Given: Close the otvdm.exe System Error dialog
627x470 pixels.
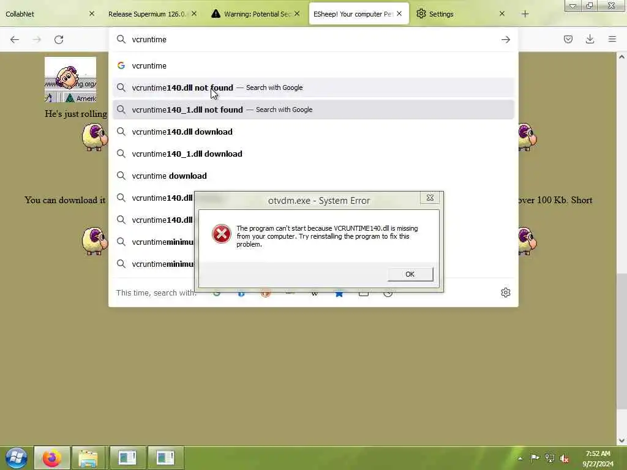Looking at the screenshot, I should 430,198.
